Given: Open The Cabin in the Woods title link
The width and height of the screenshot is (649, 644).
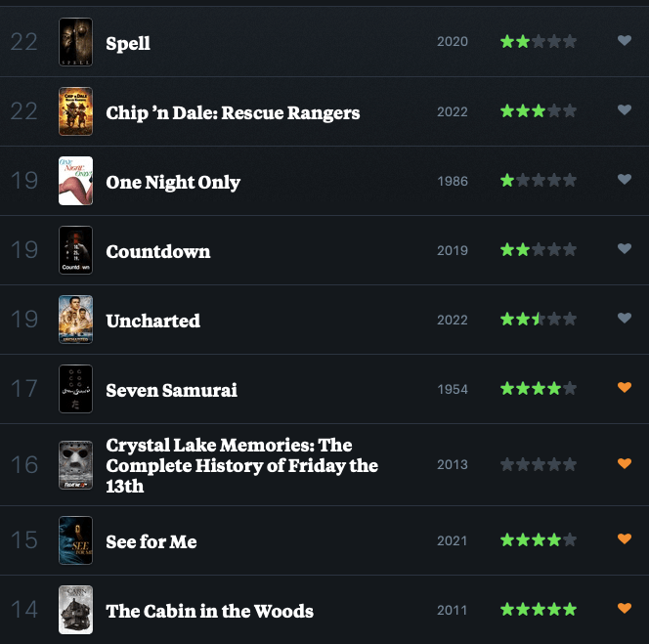Looking at the screenshot, I should [x=210, y=612].
